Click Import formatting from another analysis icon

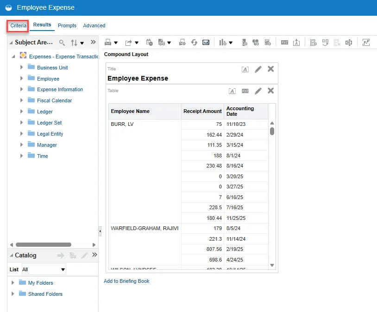coord(296,43)
